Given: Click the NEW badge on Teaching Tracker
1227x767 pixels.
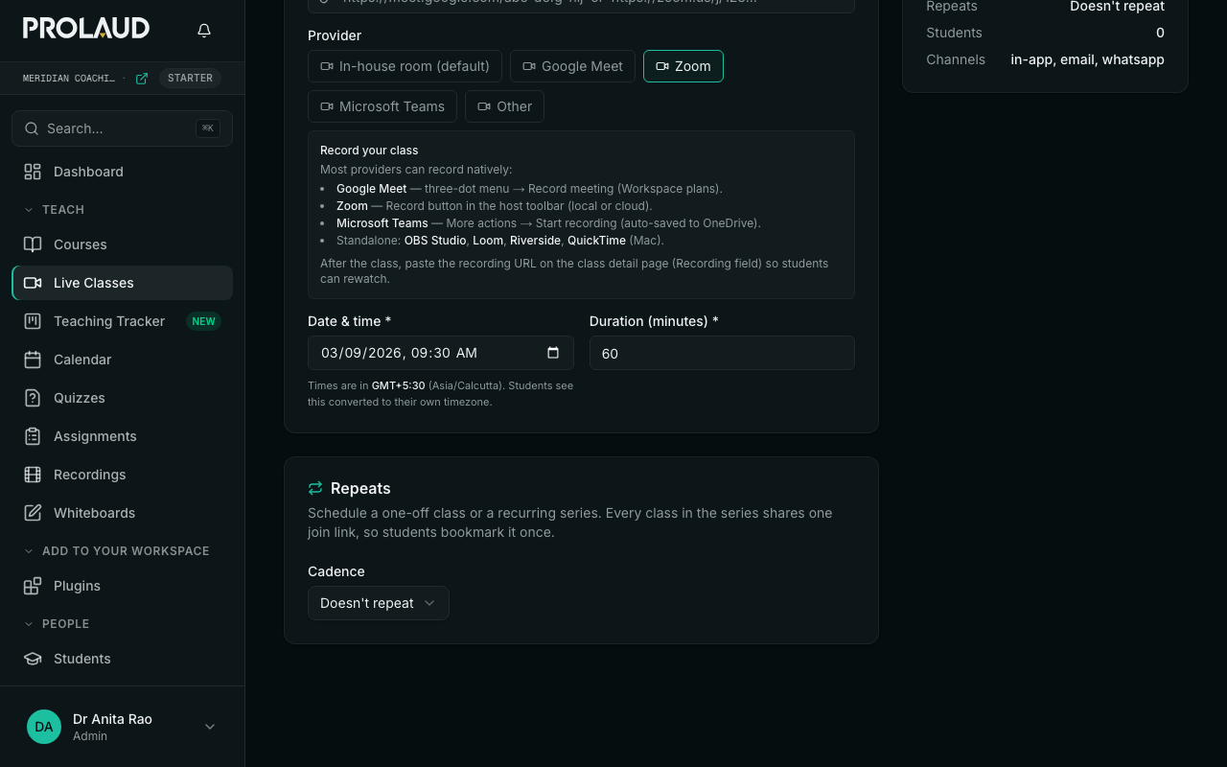Looking at the screenshot, I should tap(203, 321).
